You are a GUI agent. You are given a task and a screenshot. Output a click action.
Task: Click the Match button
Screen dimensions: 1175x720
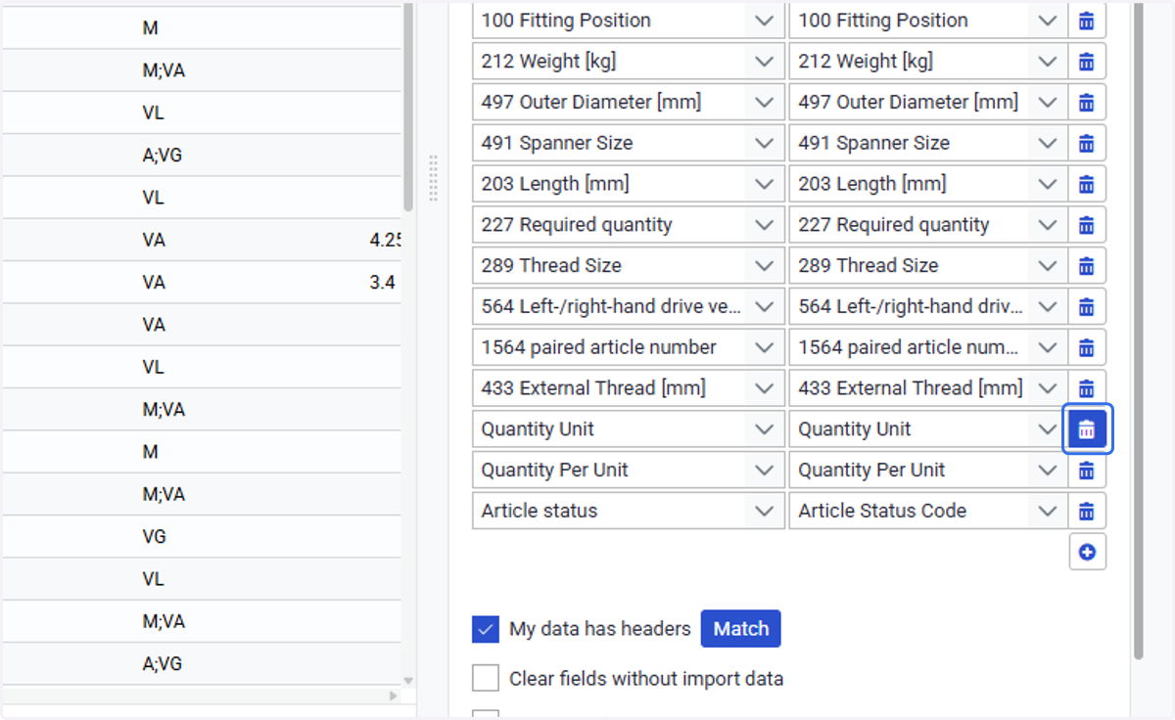tap(741, 629)
